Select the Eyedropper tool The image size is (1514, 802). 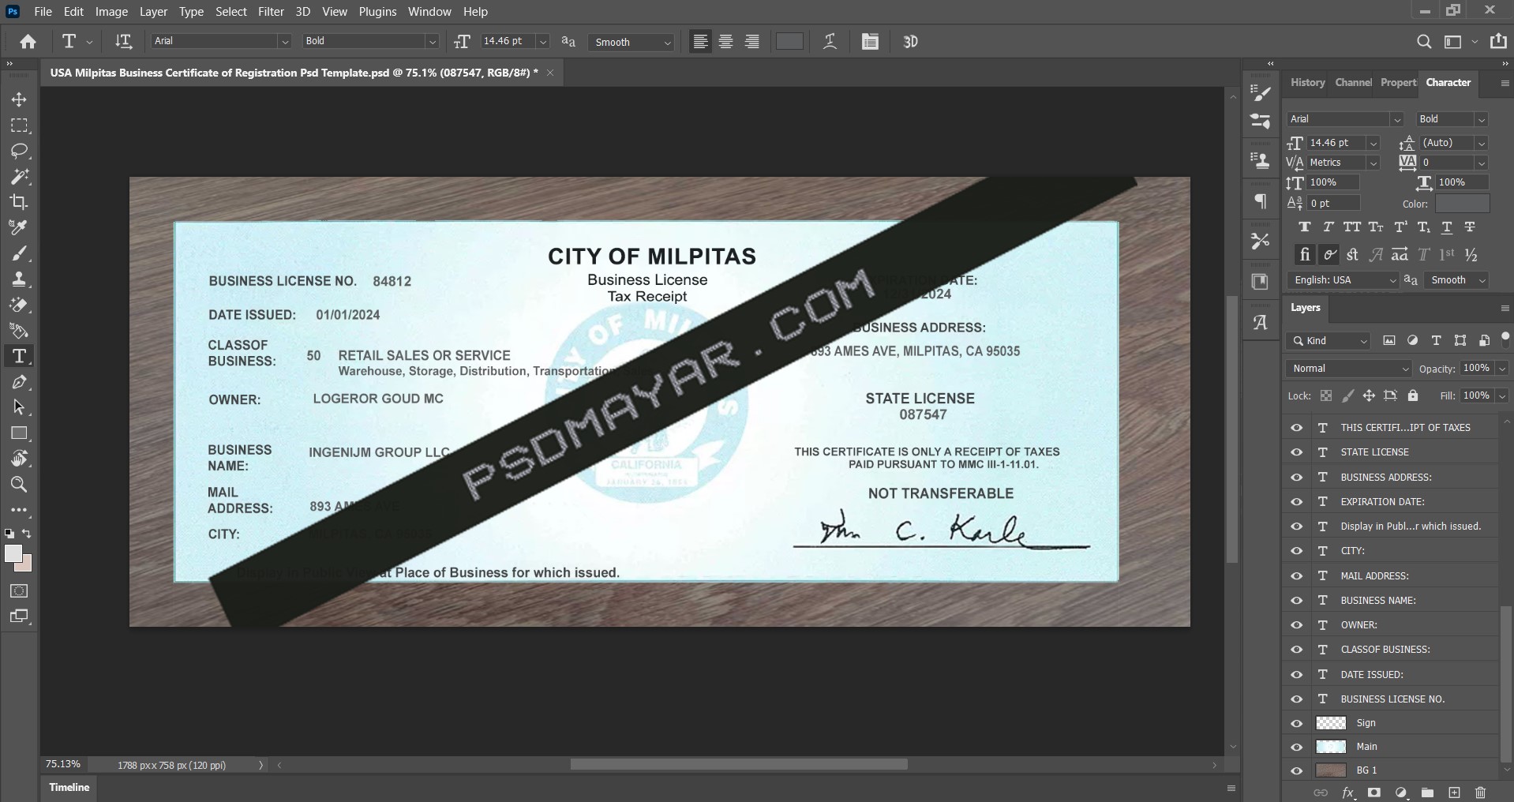click(x=19, y=227)
